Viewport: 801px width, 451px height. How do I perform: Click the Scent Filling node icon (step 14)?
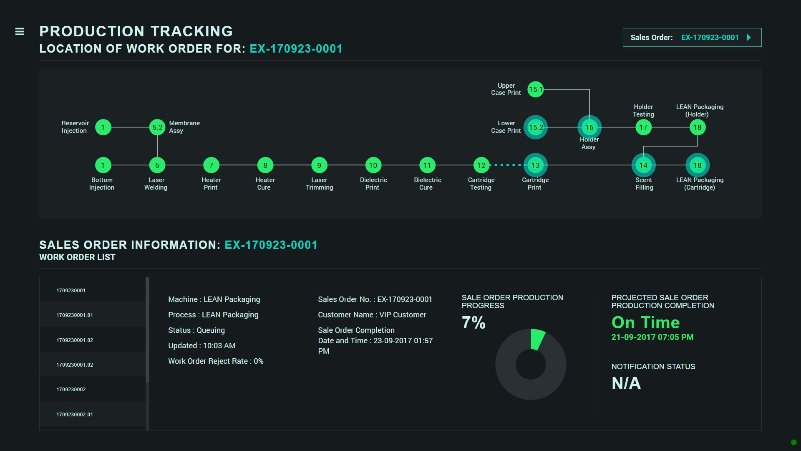point(643,166)
